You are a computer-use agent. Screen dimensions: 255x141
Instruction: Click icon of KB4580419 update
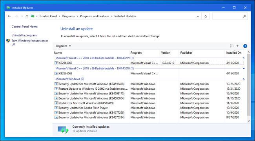pos(56,103)
